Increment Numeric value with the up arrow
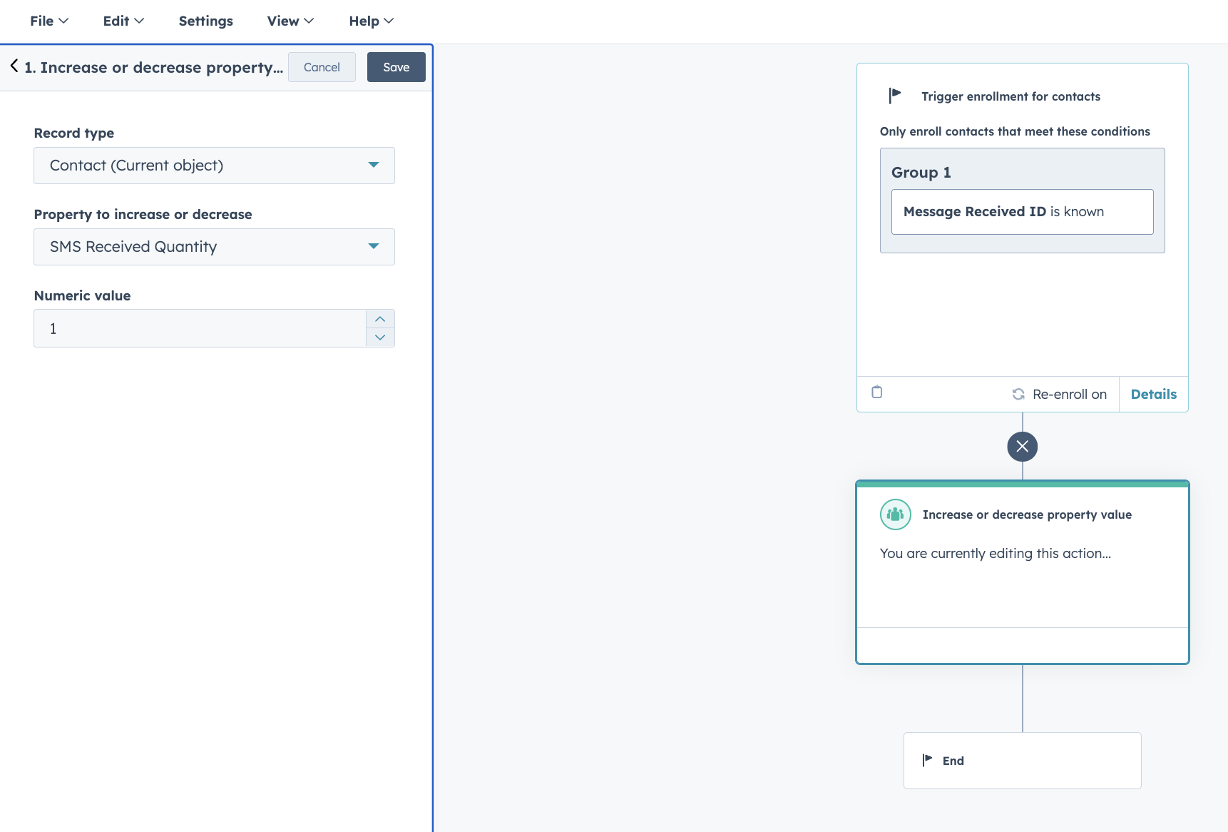The height and width of the screenshot is (832, 1228). tap(380, 319)
